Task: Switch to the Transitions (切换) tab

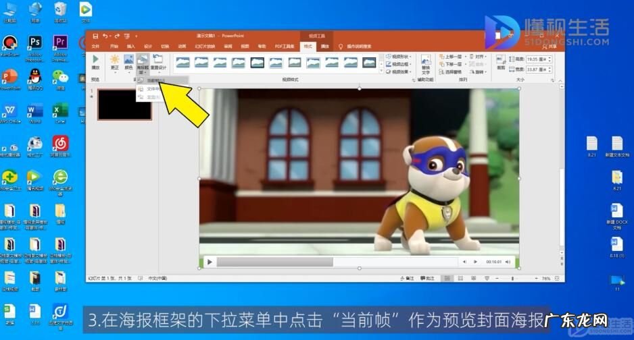Action: click(x=165, y=47)
